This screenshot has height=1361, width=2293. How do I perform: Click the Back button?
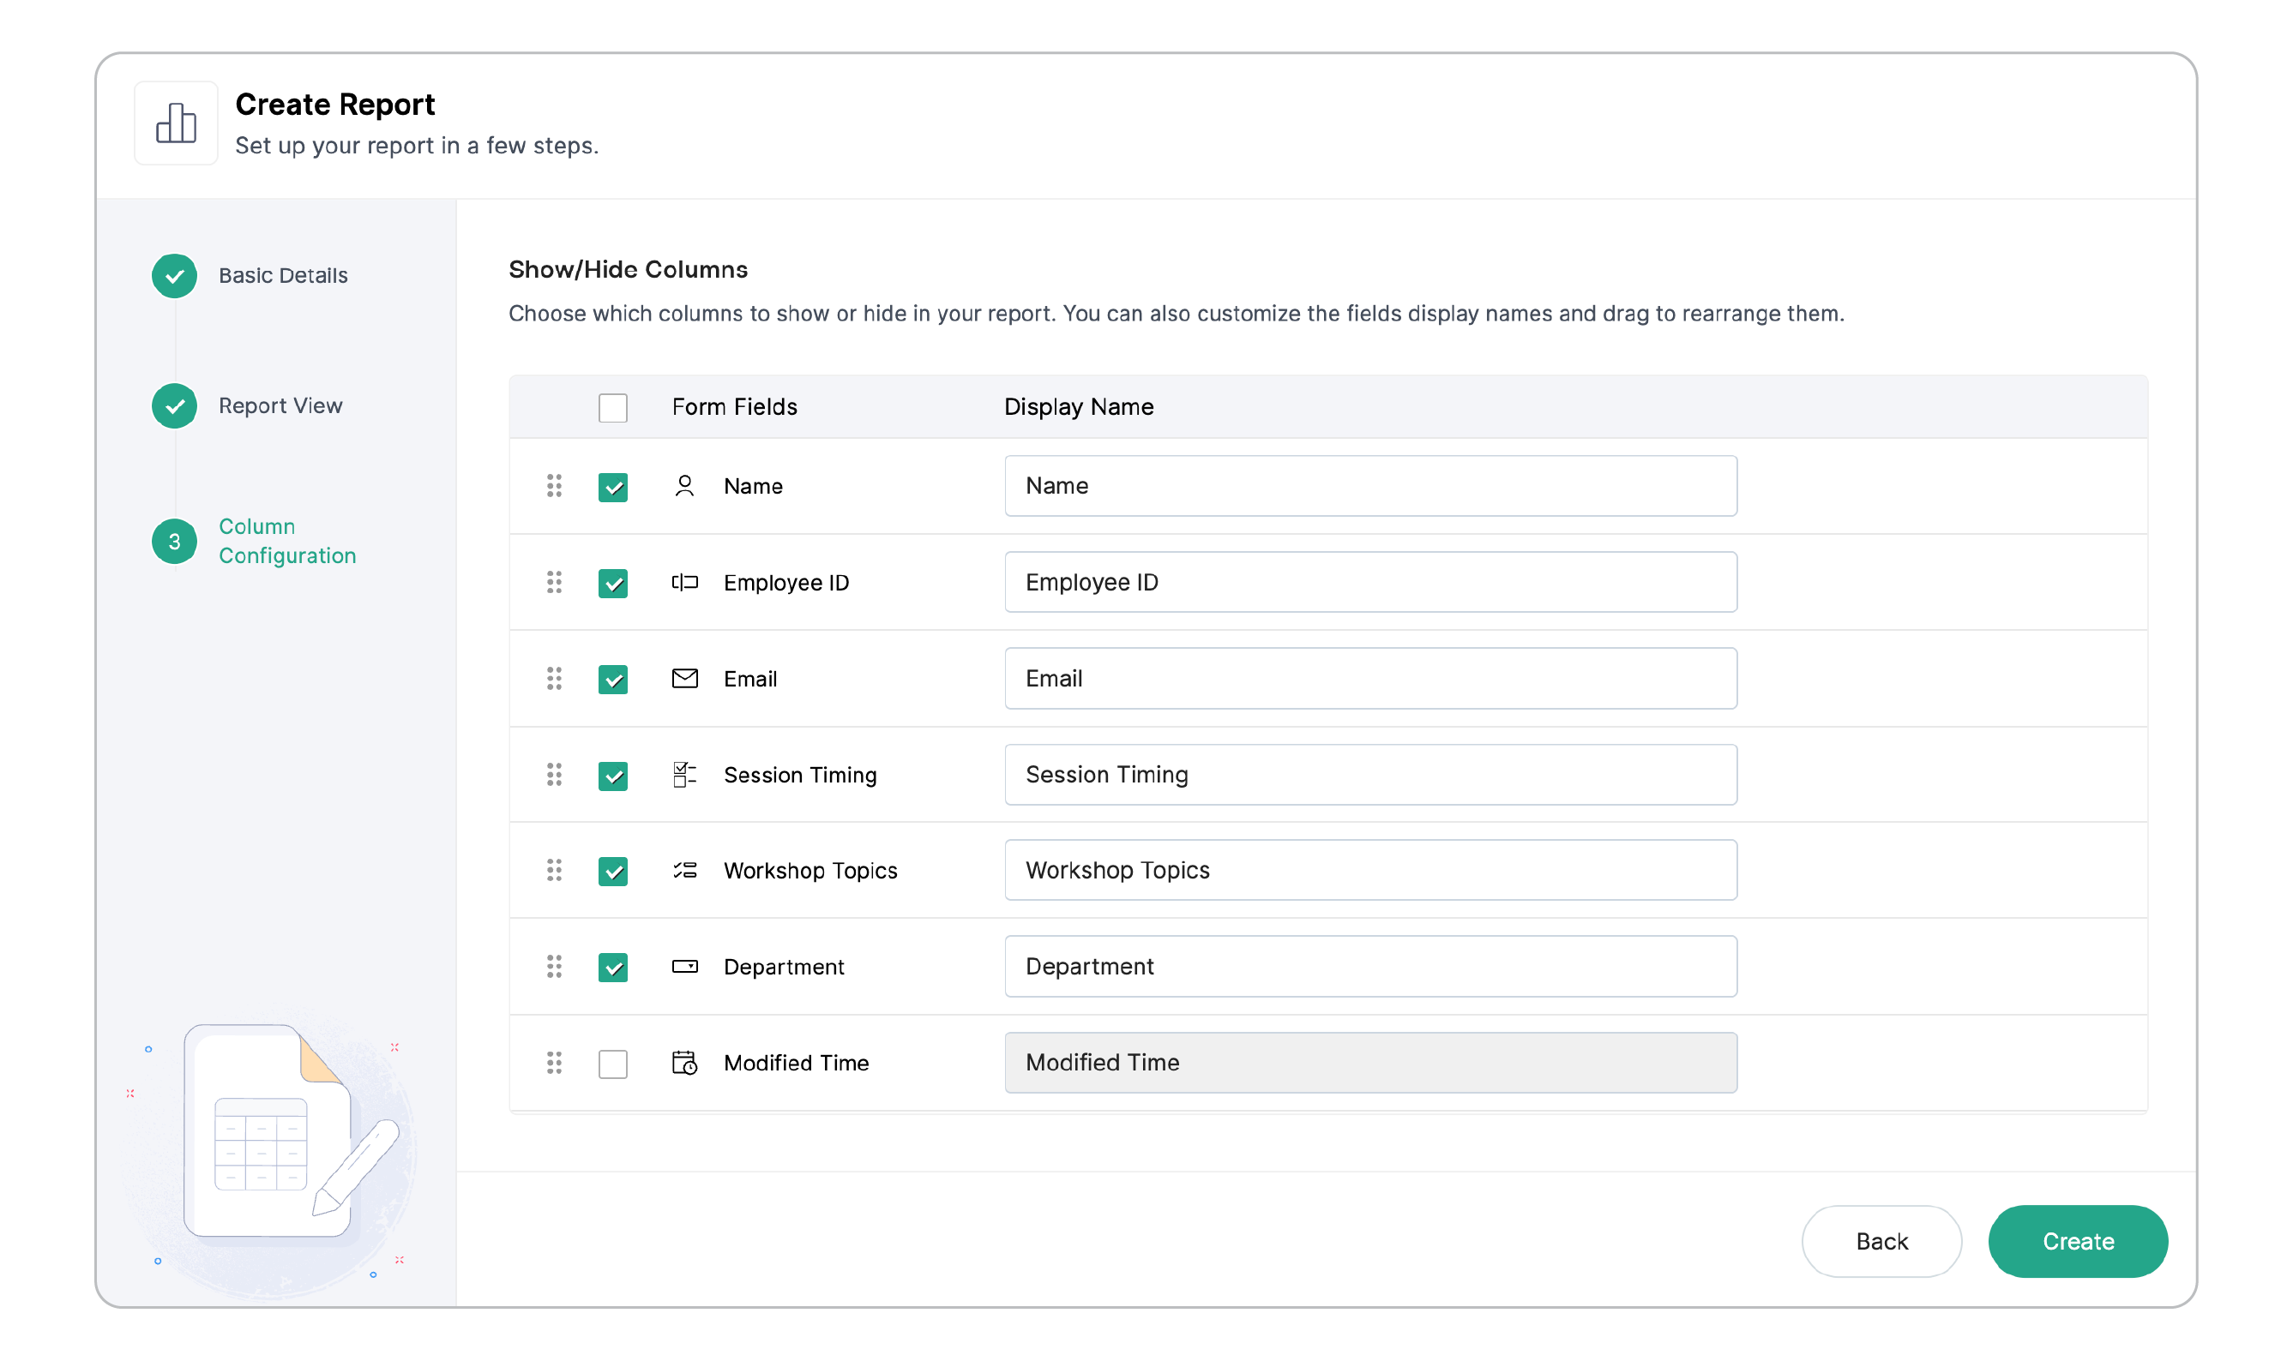(x=1881, y=1241)
